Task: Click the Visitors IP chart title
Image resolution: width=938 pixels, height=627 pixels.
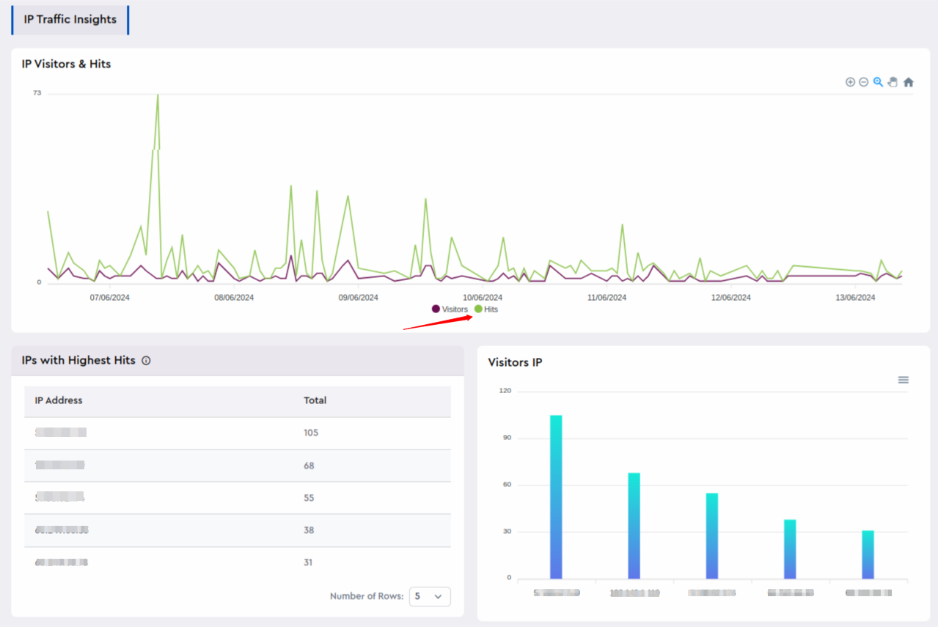Action: tap(515, 362)
